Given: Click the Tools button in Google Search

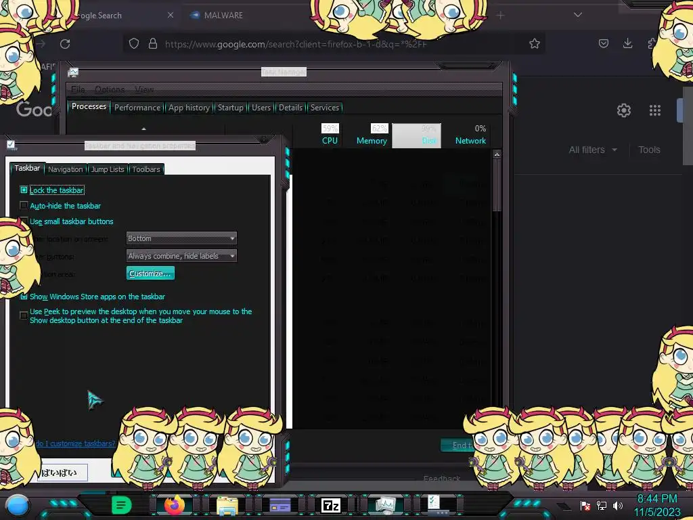Looking at the screenshot, I should click(649, 150).
